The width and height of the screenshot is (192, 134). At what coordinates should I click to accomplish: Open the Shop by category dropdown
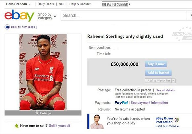[x=47, y=16]
